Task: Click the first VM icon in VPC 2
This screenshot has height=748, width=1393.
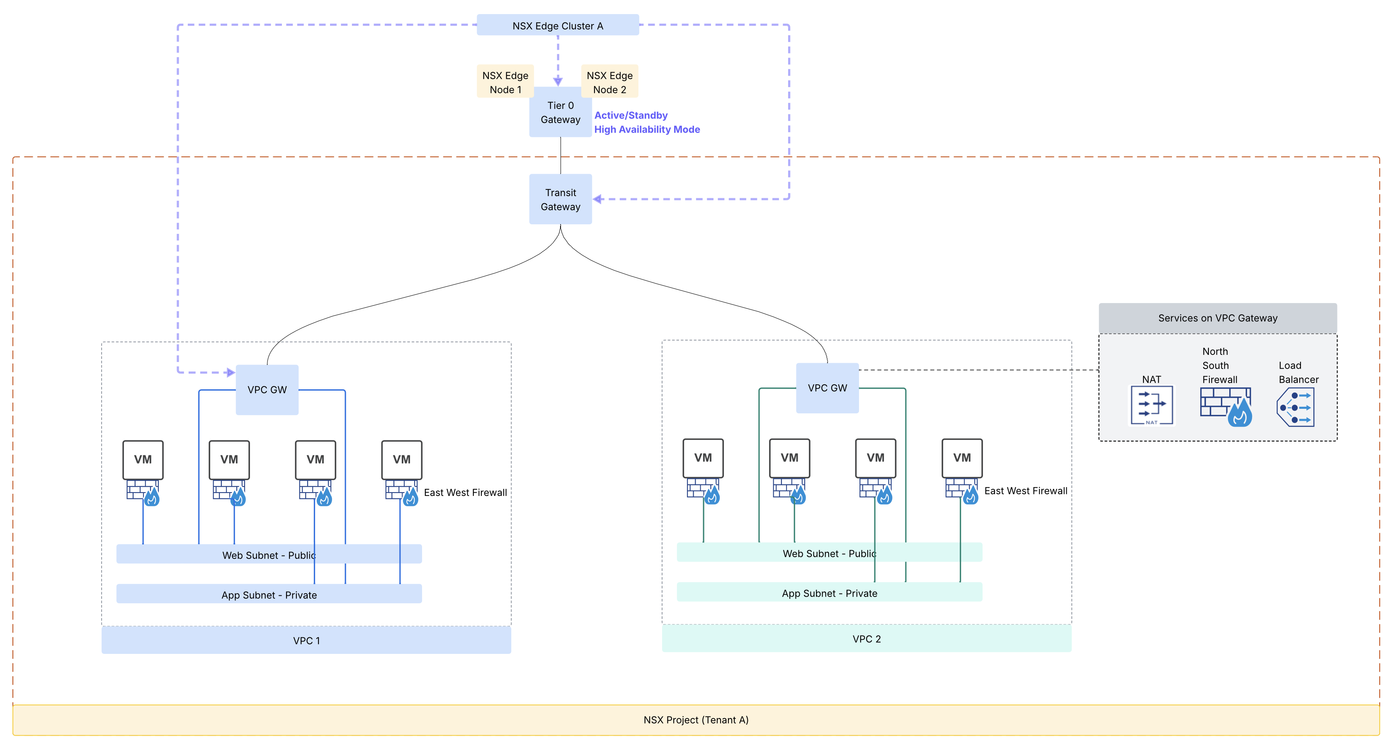Action: pos(703,458)
